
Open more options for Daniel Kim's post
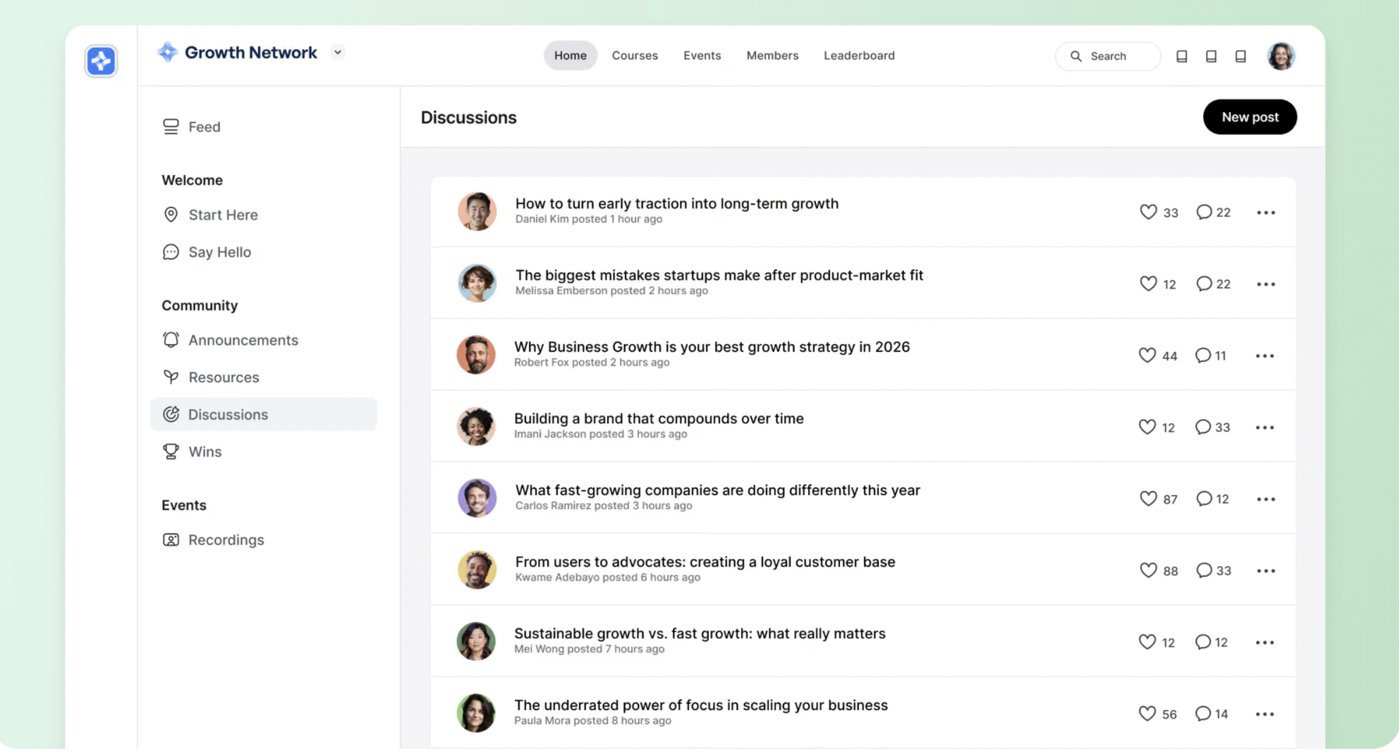(x=1266, y=213)
